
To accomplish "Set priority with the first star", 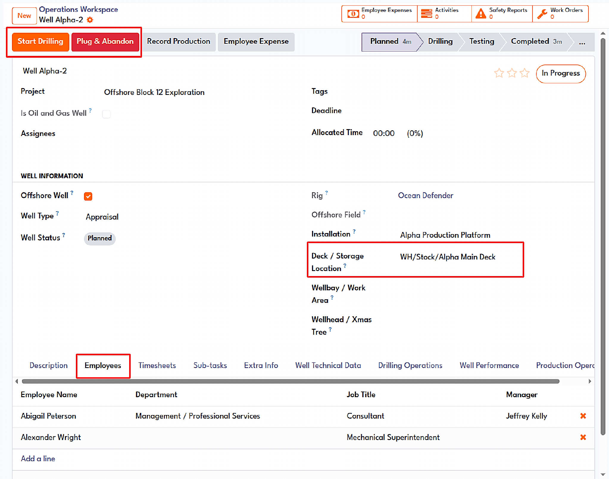I will tap(499, 73).
